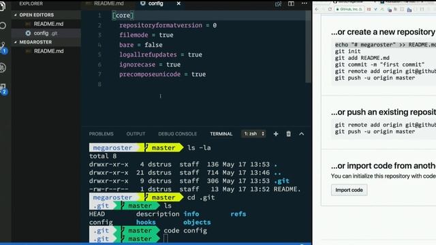Open the Explorer files icon in activity bar
Image resolution: width=436 pixels, height=245 pixels.
[2, 5]
